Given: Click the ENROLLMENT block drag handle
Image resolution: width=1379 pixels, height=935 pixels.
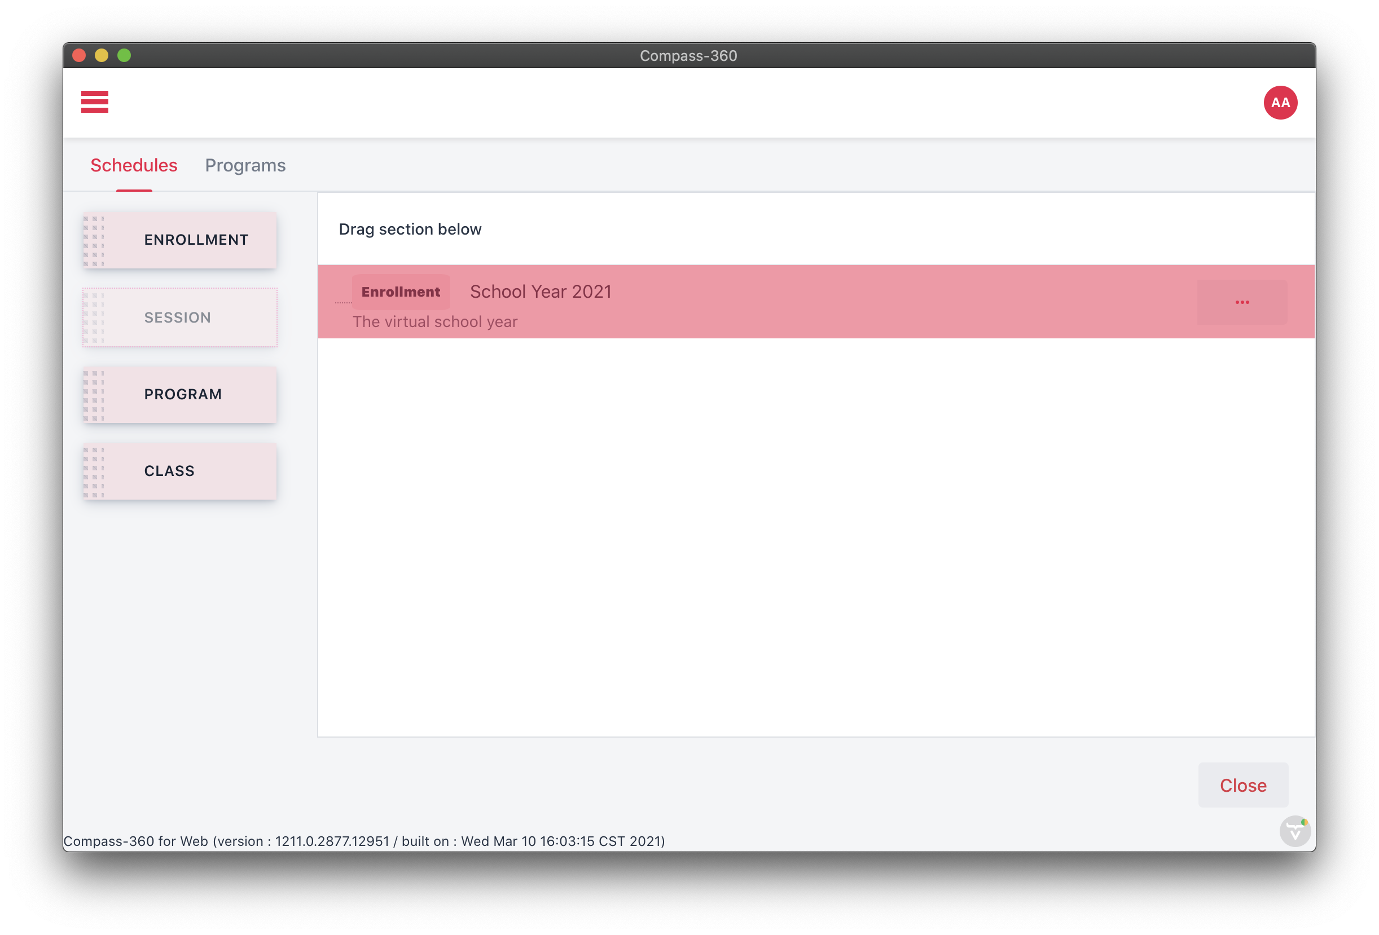Looking at the screenshot, I should click(x=94, y=241).
